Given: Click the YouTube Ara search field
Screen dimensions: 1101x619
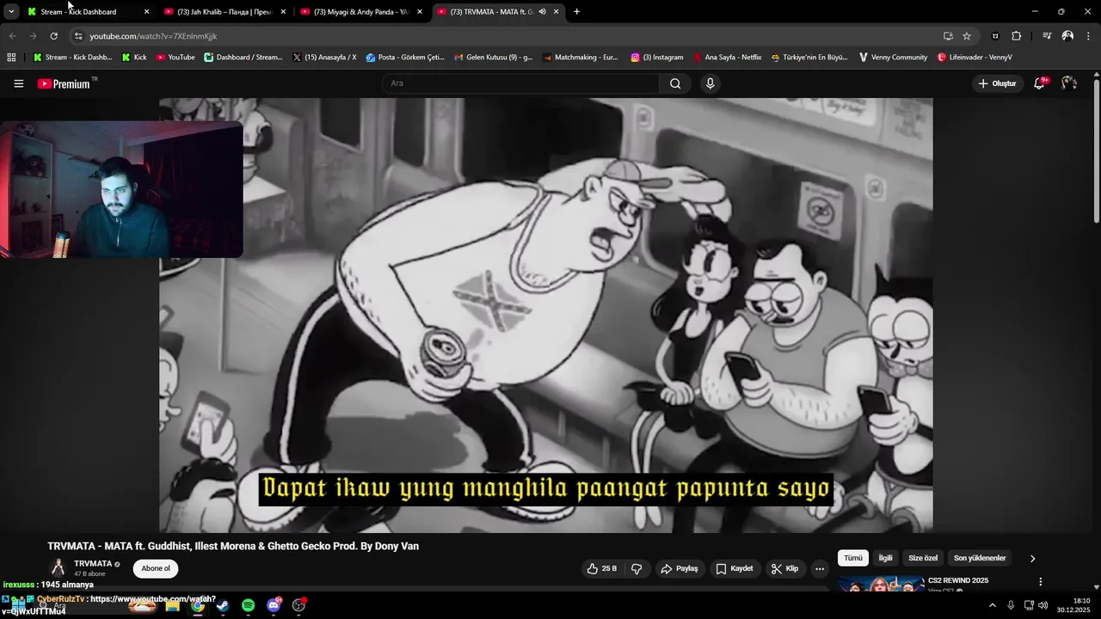Looking at the screenshot, I should click(x=520, y=83).
